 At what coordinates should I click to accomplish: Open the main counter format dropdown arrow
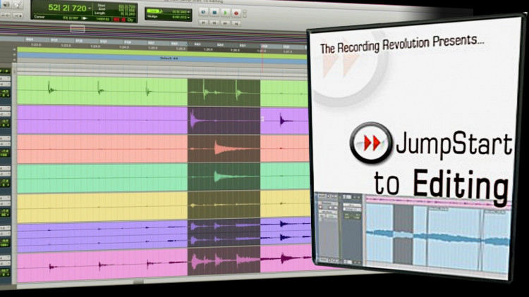[90, 8]
